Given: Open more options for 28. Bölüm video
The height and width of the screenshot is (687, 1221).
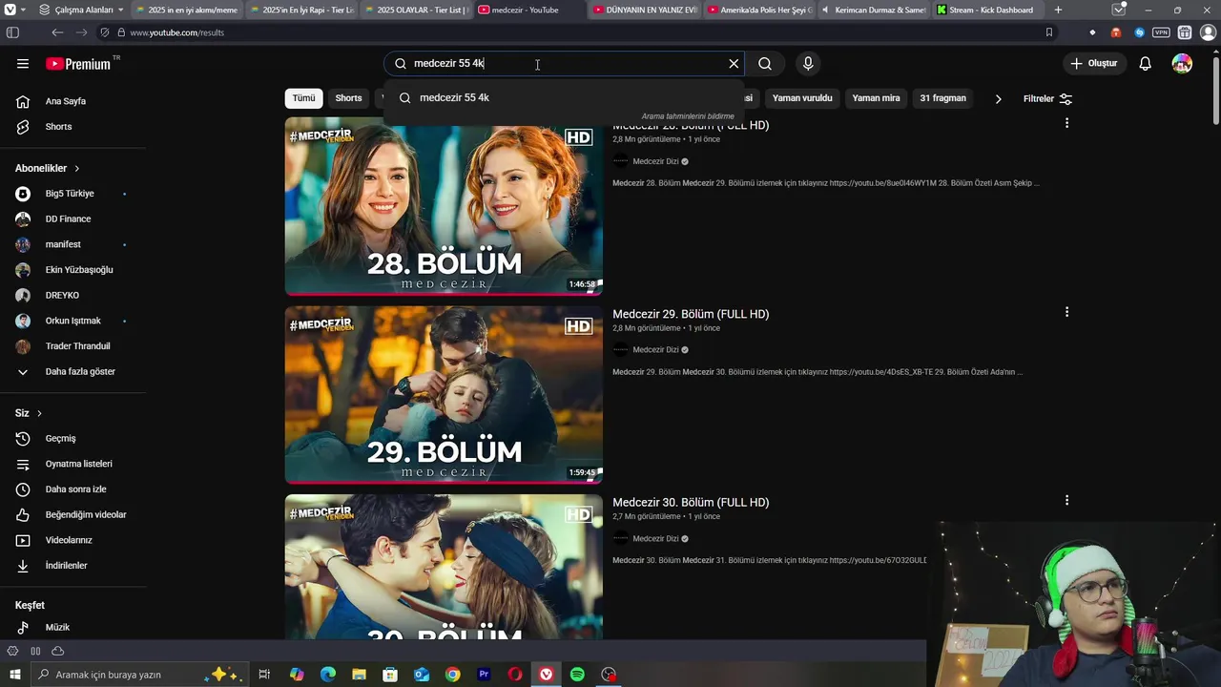Looking at the screenshot, I should pos(1066,123).
